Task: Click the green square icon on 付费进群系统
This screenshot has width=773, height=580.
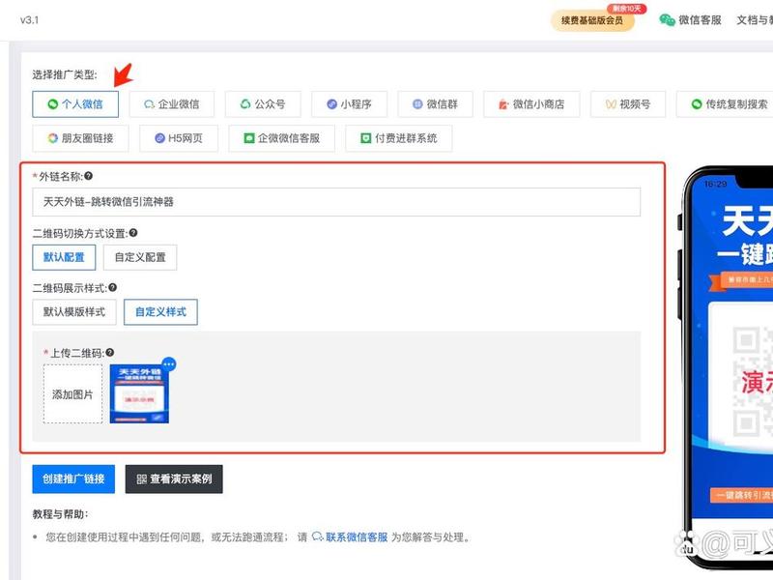Action: tap(366, 138)
